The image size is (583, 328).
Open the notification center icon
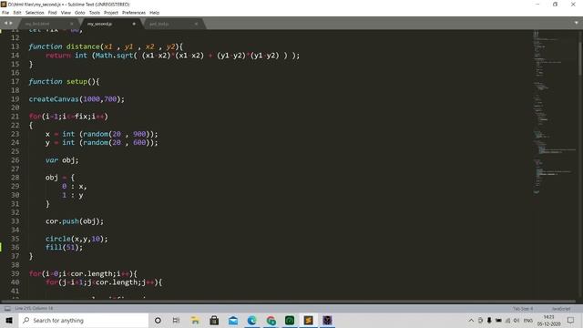(571, 320)
